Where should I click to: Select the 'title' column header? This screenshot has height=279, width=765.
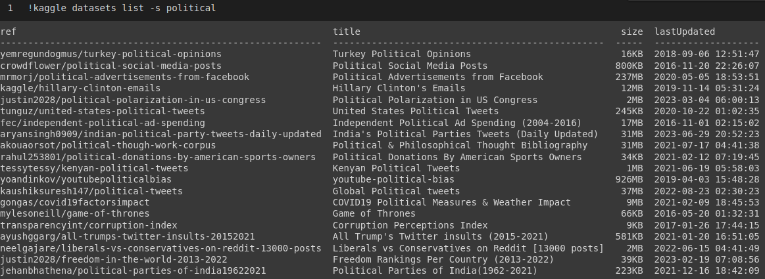[x=347, y=32]
